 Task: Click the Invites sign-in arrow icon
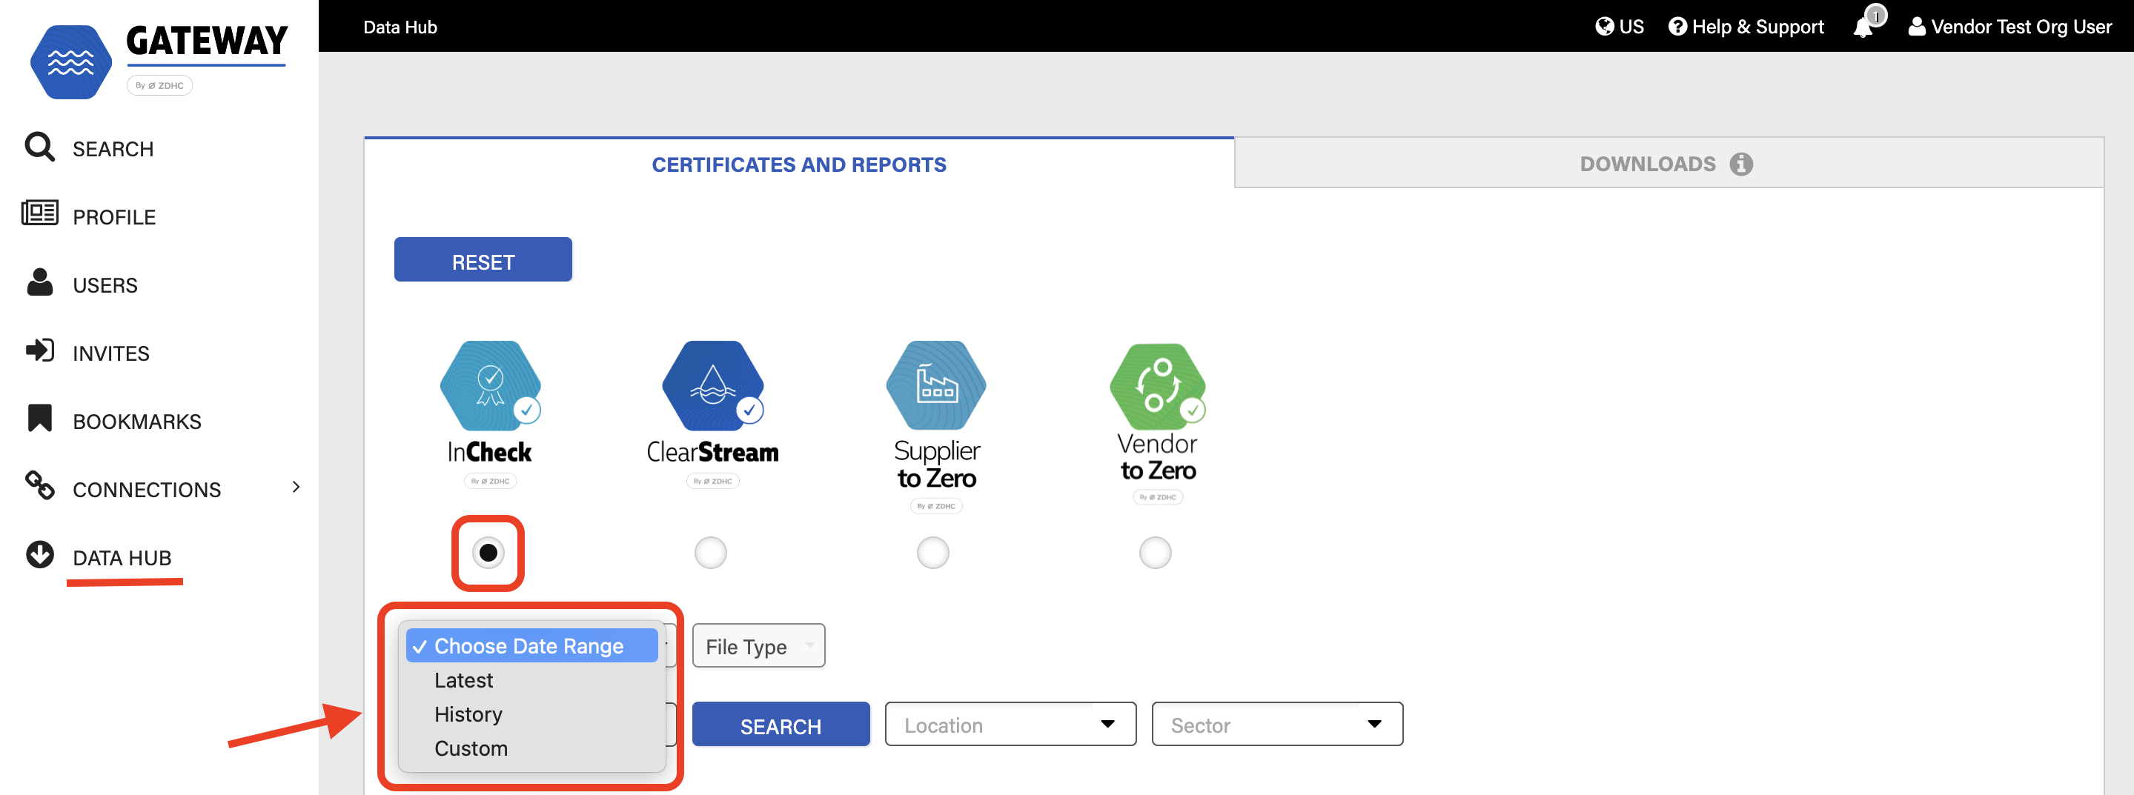point(39,351)
